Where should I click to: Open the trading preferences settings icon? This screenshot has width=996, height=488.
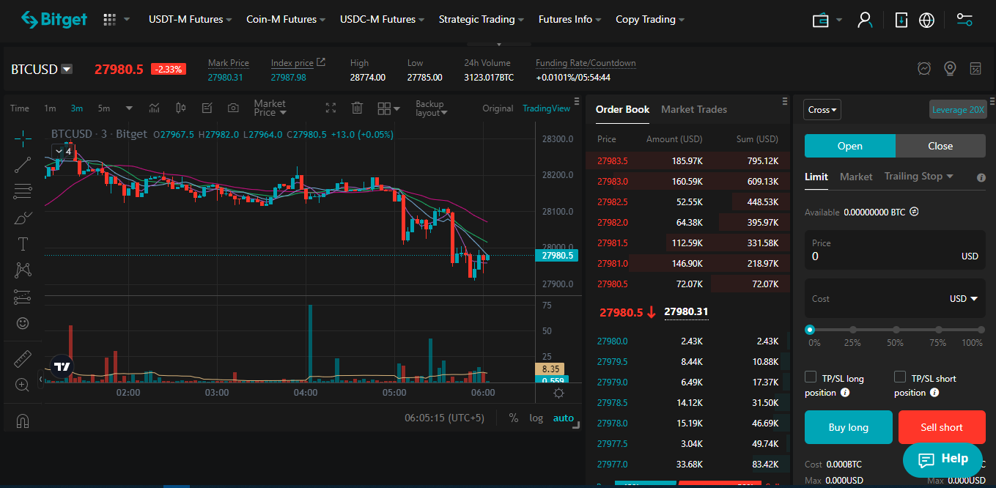click(x=964, y=20)
